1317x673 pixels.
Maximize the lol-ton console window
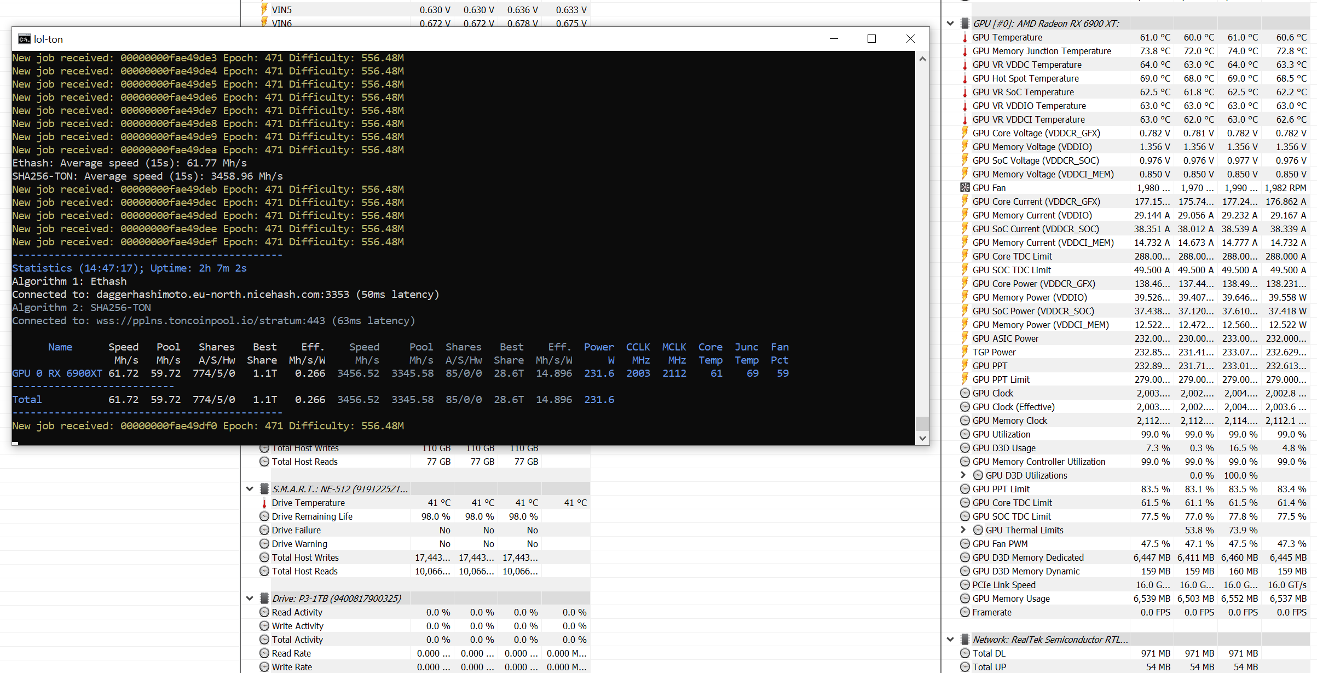tap(871, 39)
